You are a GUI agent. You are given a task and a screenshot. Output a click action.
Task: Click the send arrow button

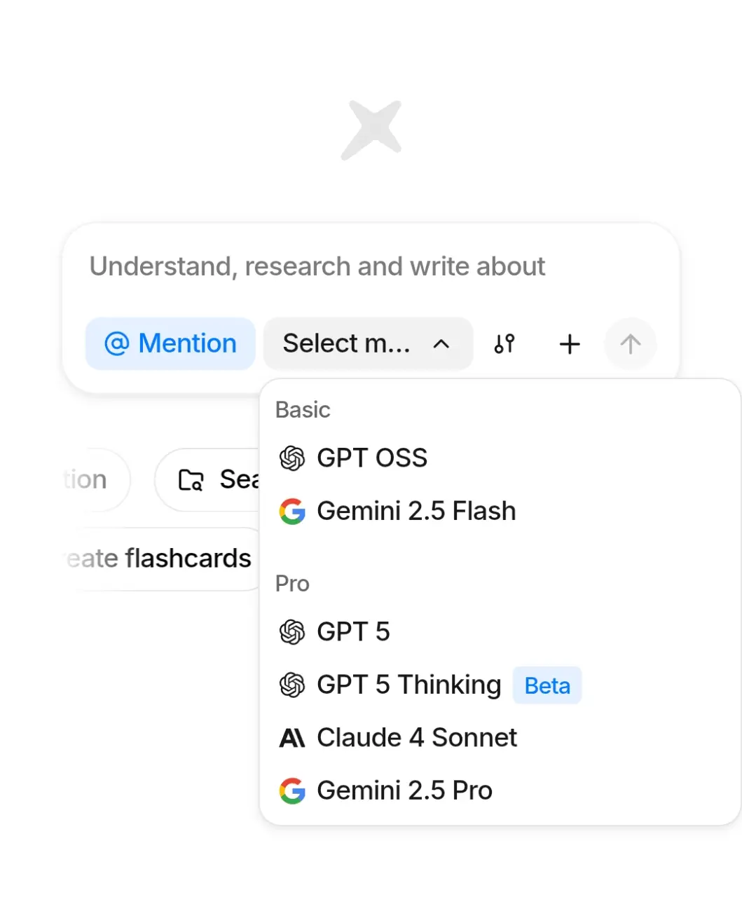[x=630, y=343]
